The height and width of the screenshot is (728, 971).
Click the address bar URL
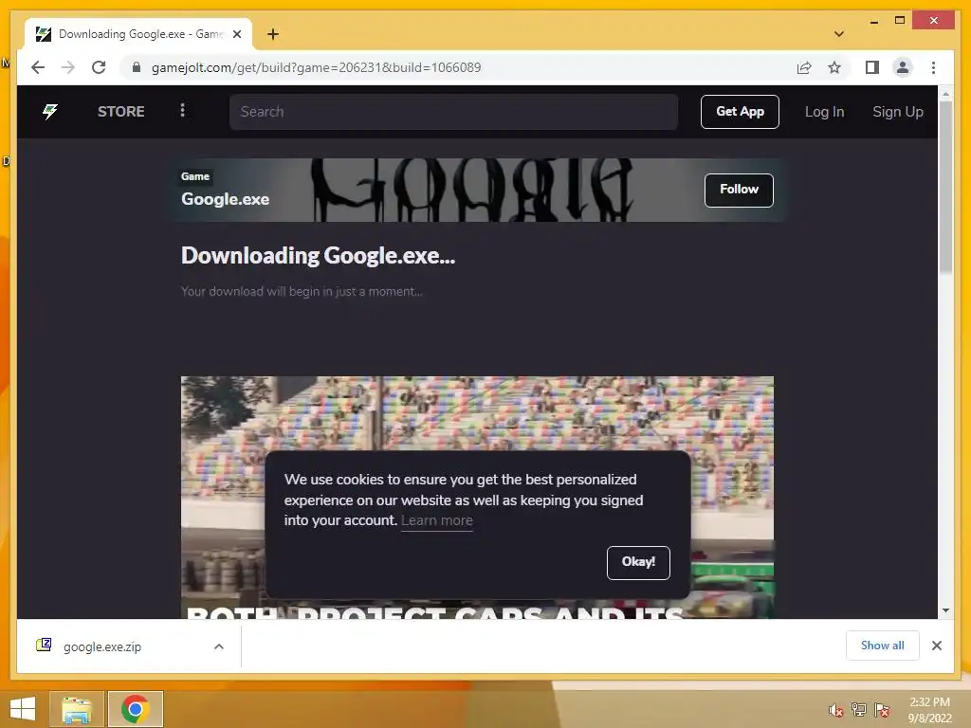tap(316, 67)
